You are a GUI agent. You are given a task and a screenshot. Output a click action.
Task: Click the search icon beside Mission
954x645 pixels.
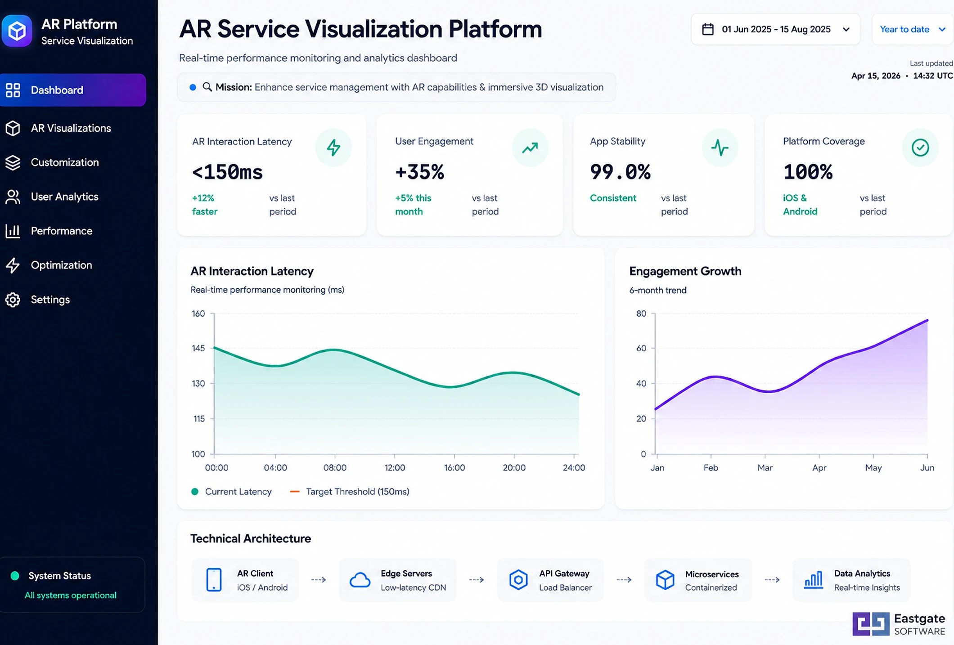[x=207, y=87]
